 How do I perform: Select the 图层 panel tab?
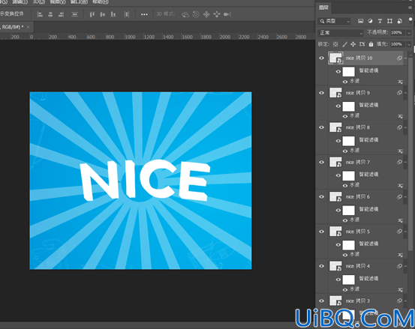[x=323, y=7]
